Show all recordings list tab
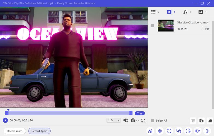 155,12
